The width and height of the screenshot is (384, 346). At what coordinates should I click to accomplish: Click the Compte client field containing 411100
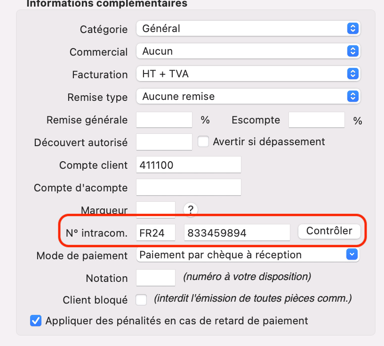(189, 165)
